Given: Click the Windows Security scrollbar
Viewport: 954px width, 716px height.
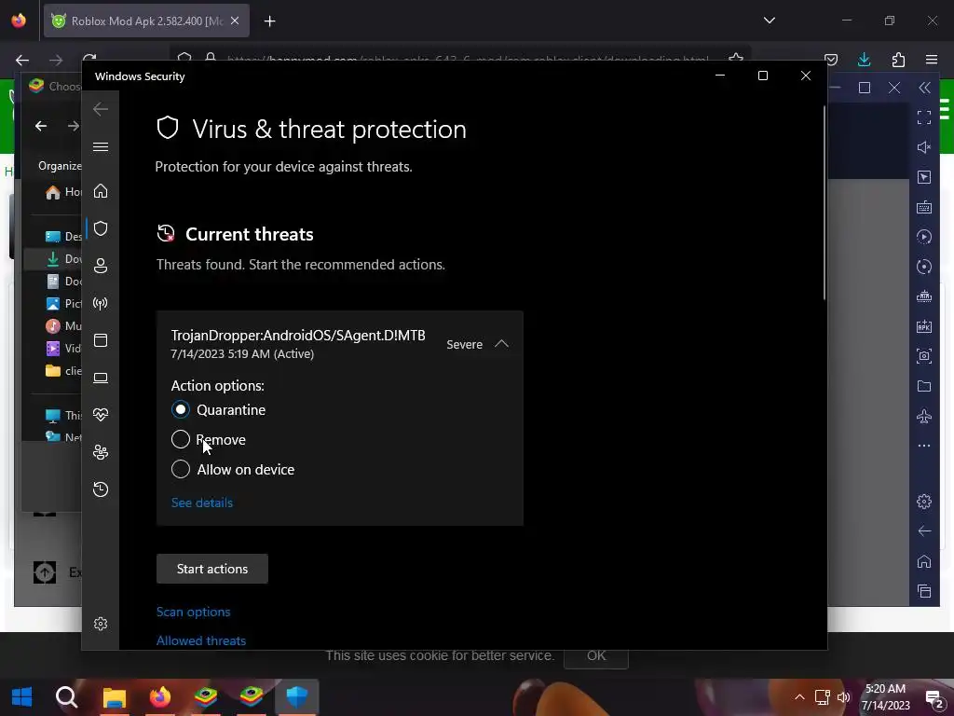Looking at the screenshot, I should coord(825,204).
